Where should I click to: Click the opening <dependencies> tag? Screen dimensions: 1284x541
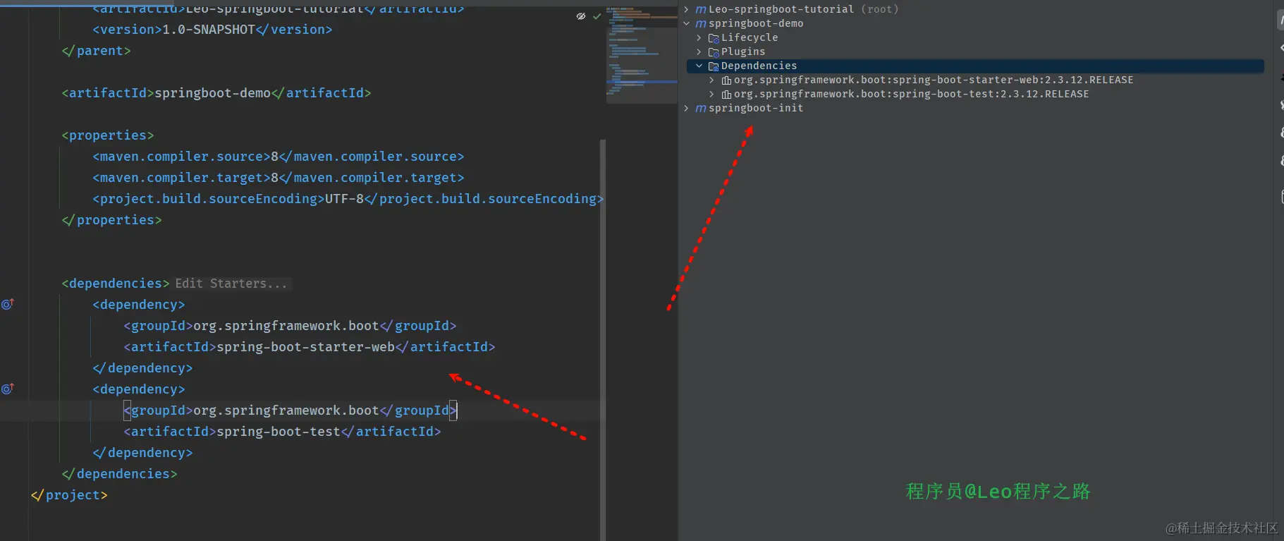pos(116,284)
